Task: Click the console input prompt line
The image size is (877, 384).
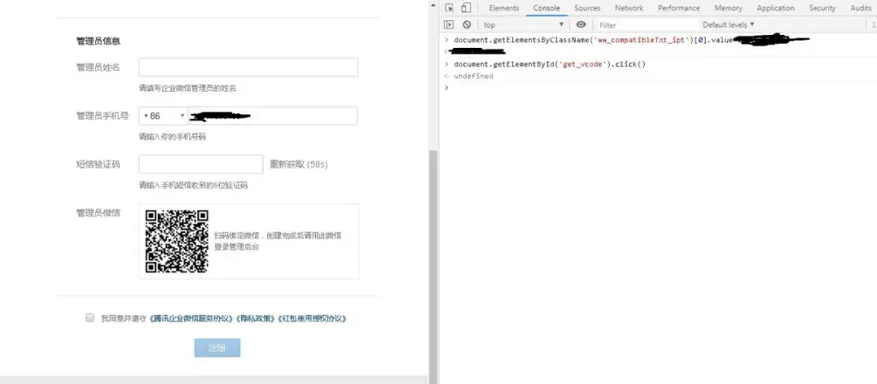Action: 658,88
